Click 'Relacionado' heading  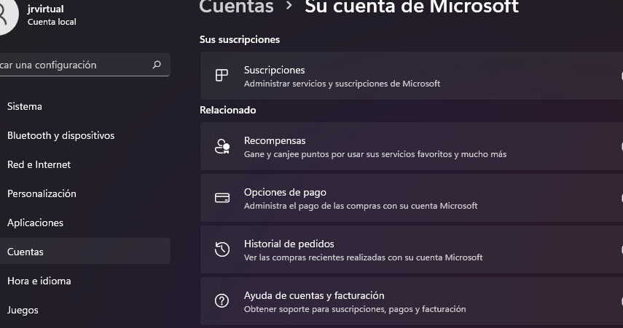227,110
